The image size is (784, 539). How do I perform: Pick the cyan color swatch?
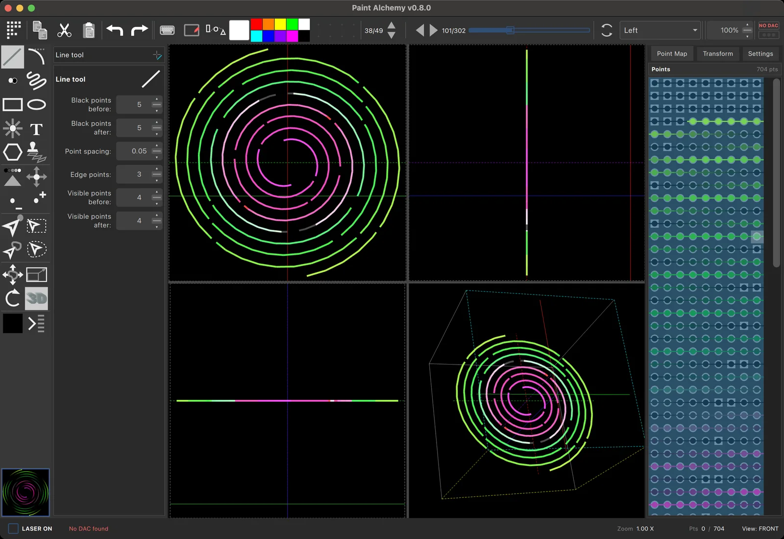point(256,36)
